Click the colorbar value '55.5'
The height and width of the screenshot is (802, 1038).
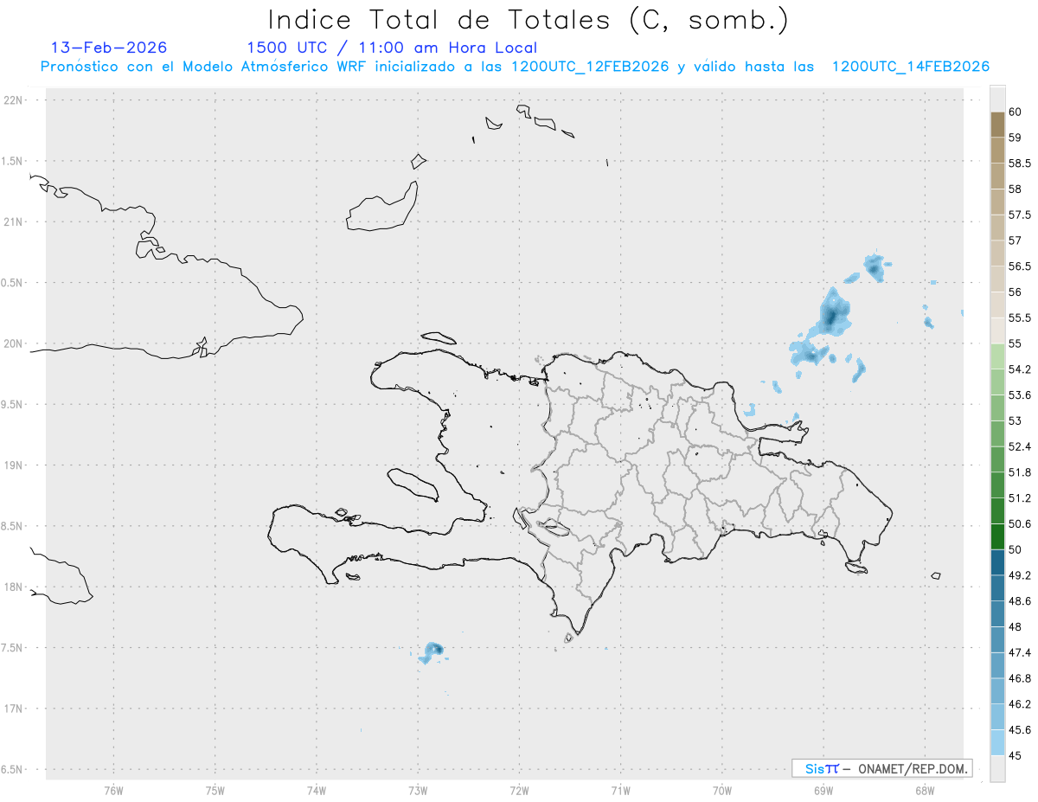tap(1020, 318)
